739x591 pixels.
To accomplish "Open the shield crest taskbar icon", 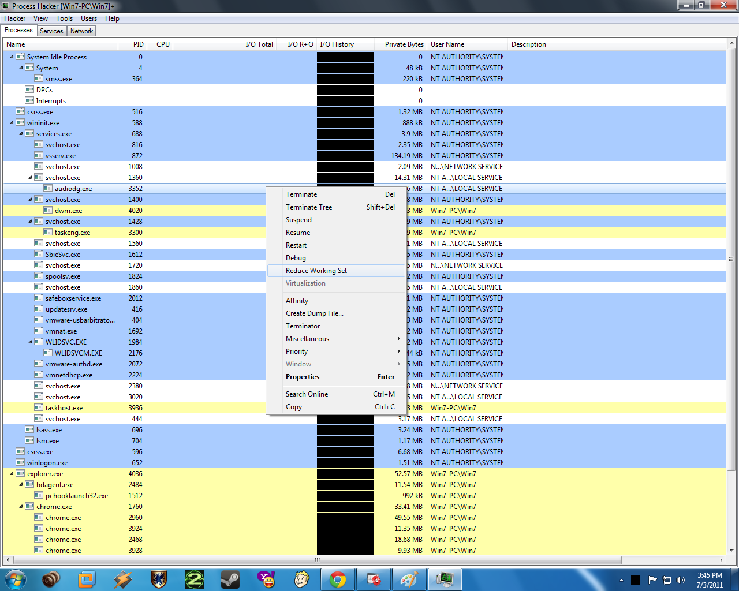I will [158, 579].
